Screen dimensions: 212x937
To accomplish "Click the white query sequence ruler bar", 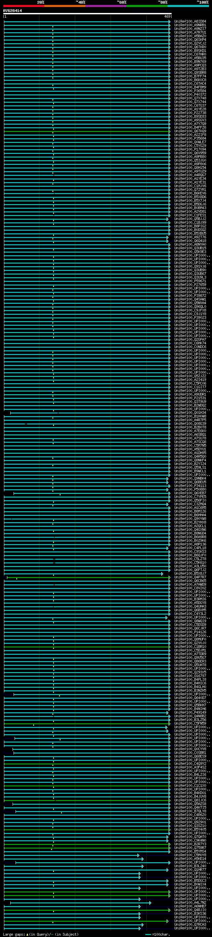I will click(87, 13).
